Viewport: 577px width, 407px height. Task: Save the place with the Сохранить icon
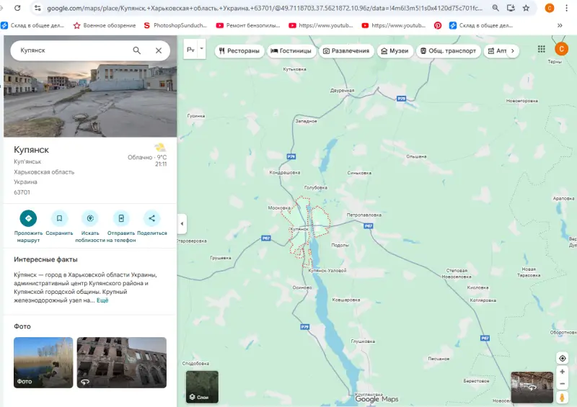(59, 218)
